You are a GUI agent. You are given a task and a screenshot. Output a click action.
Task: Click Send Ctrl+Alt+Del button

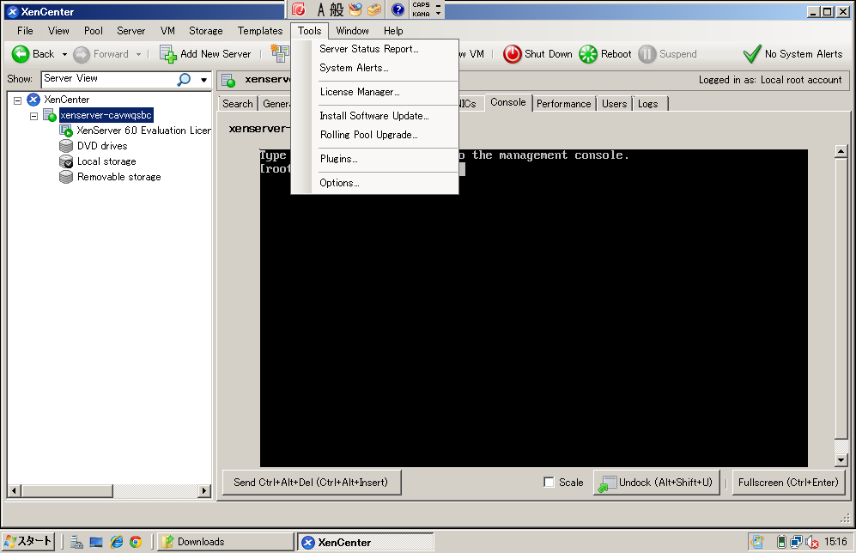tap(312, 483)
